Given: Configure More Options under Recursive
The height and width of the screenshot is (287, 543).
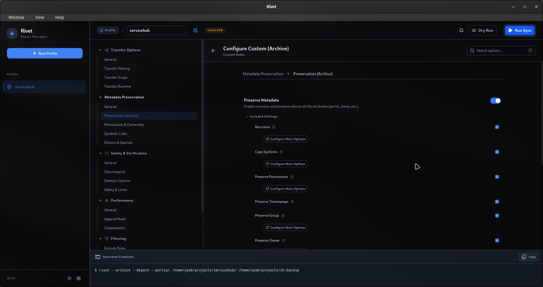Looking at the screenshot, I should [285, 139].
